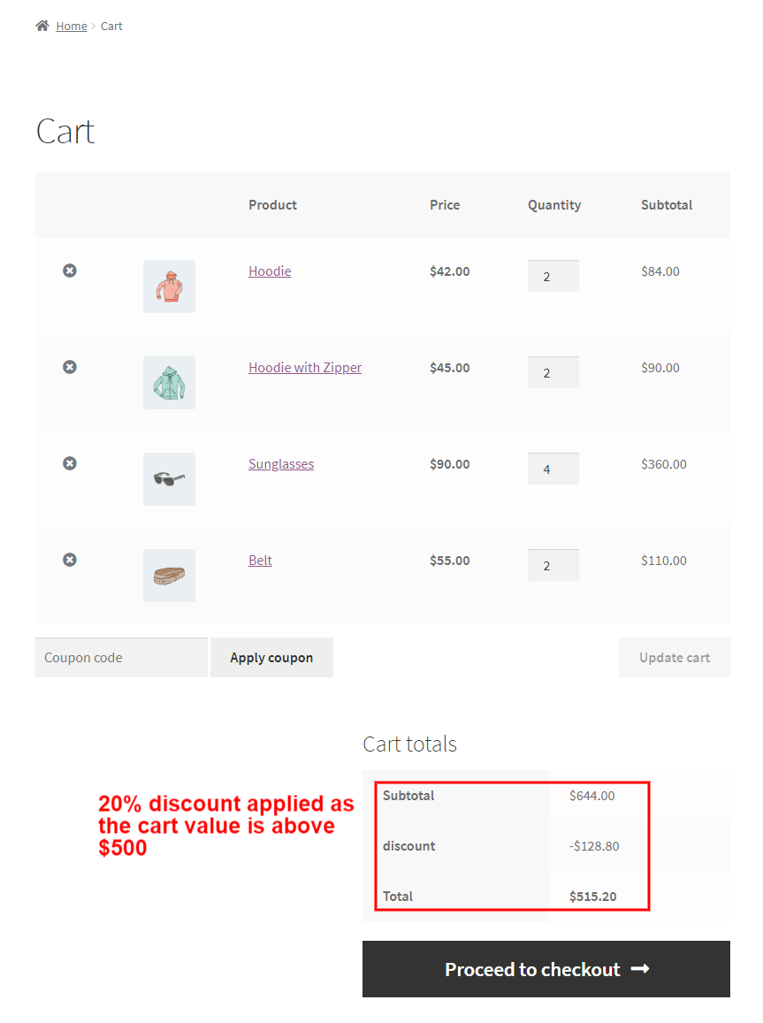Select the Sunglasses quantity field
Screen dimensions: 763x1023
pos(553,469)
